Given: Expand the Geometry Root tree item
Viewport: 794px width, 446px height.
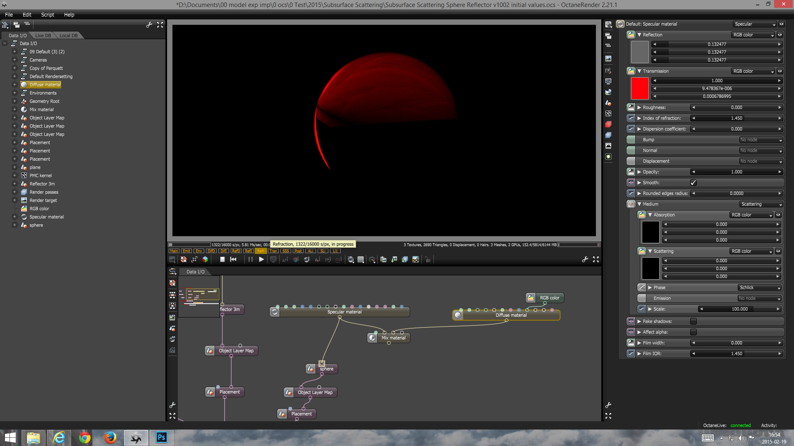Looking at the screenshot, I should (x=14, y=101).
